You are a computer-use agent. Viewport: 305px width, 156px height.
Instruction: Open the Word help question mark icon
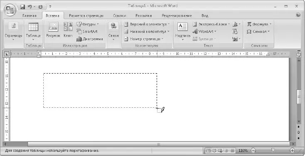pos(298,15)
